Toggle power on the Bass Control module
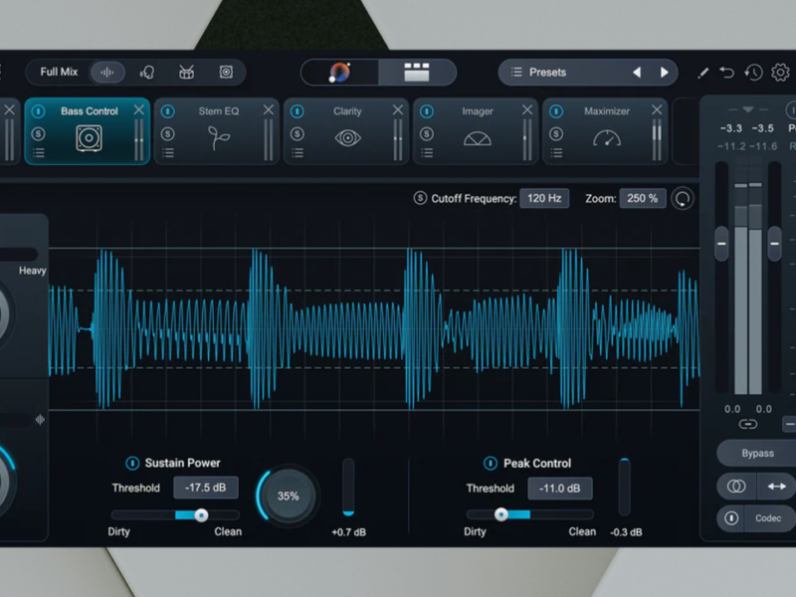Screen dimensions: 796x597 (x=39, y=111)
